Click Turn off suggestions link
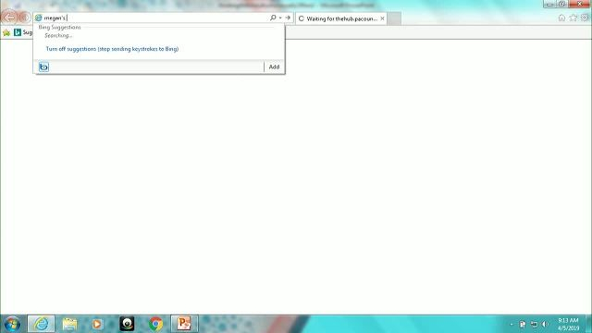592x333 pixels. point(112,49)
